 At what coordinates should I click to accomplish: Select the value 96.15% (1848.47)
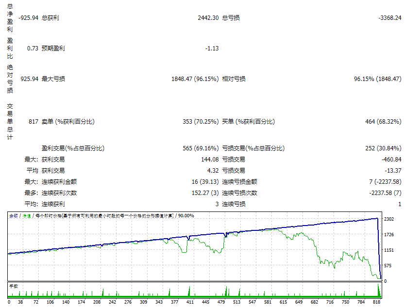378,79
